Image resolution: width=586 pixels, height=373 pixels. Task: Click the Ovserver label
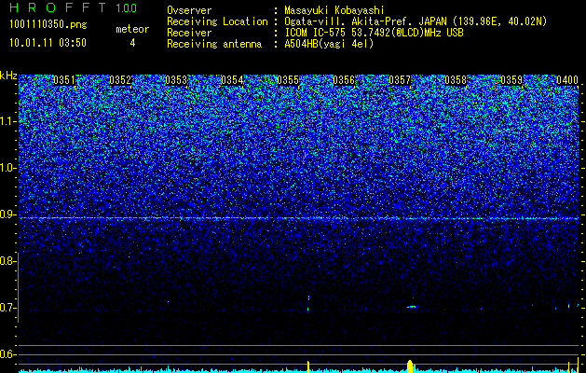coord(189,10)
